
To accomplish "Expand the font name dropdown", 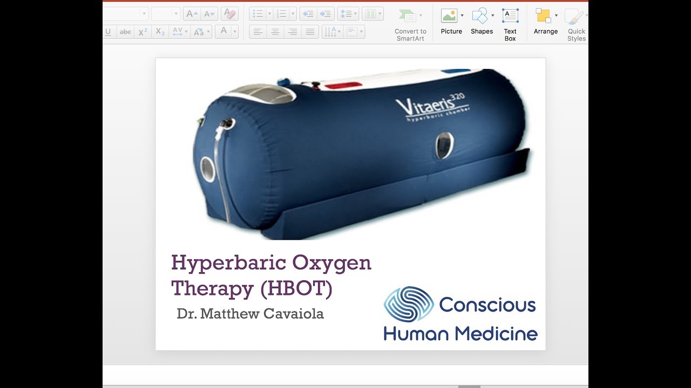I will (x=144, y=14).
